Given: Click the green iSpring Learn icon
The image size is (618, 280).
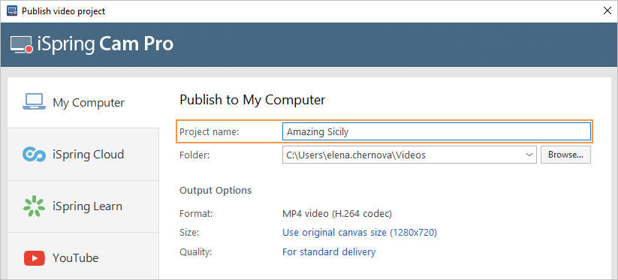Looking at the screenshot, I should coord(34,206).
